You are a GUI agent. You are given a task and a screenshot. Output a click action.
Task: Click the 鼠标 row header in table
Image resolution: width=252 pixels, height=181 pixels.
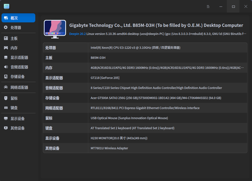click(49, 118)
